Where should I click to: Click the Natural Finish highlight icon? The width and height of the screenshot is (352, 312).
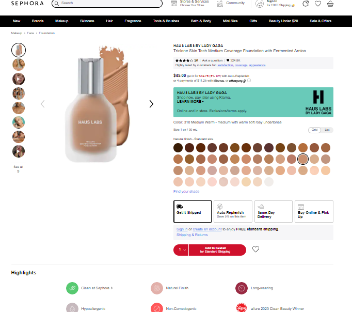point(157,288)
